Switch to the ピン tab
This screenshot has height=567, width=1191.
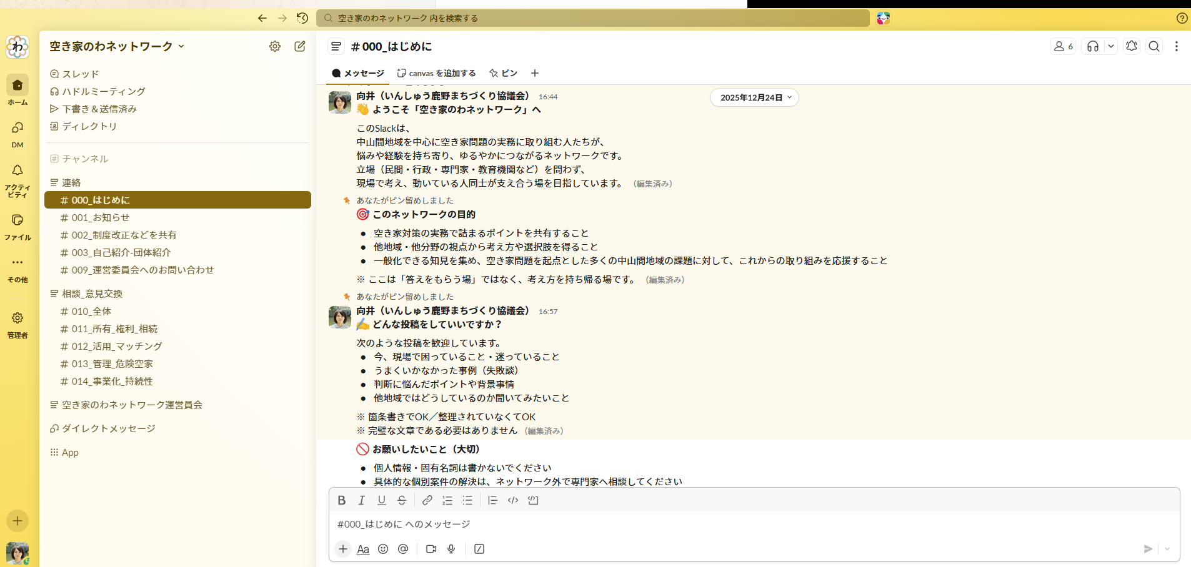point(504,73)
